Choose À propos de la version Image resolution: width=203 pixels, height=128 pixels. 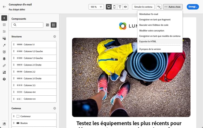point(160,49)
